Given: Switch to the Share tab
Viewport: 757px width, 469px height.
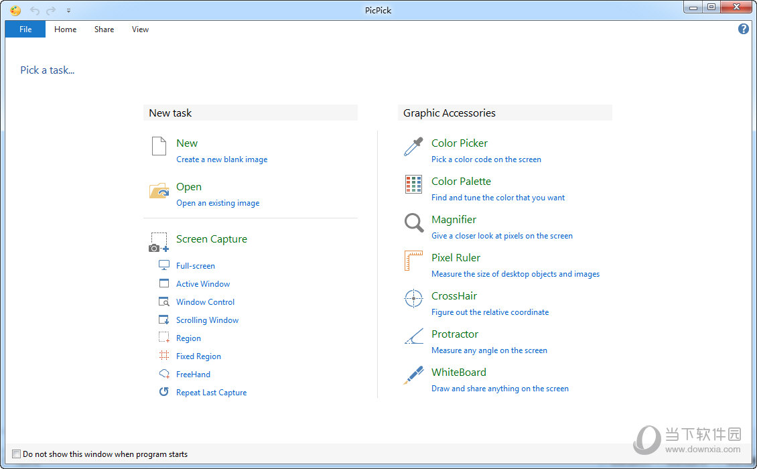Looking at the screenshot, I should 105,29.
